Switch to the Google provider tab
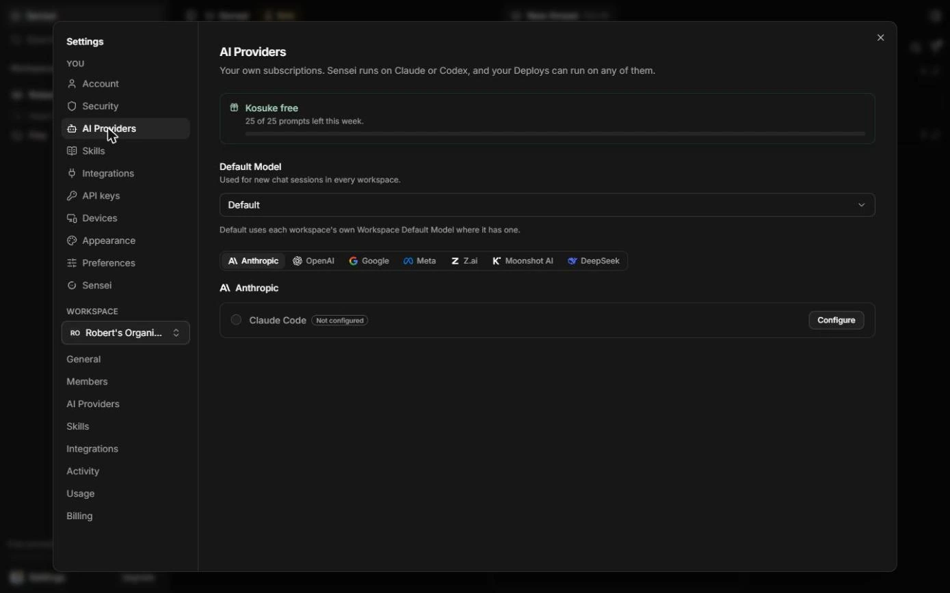 click(369, 261)
